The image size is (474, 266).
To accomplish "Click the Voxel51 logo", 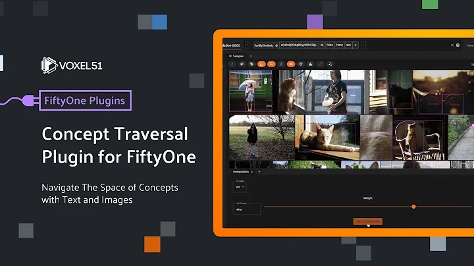I will point(72,65).
